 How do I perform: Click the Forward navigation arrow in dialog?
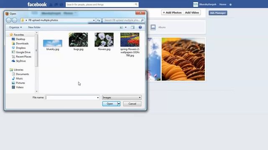tap(15, 20)
